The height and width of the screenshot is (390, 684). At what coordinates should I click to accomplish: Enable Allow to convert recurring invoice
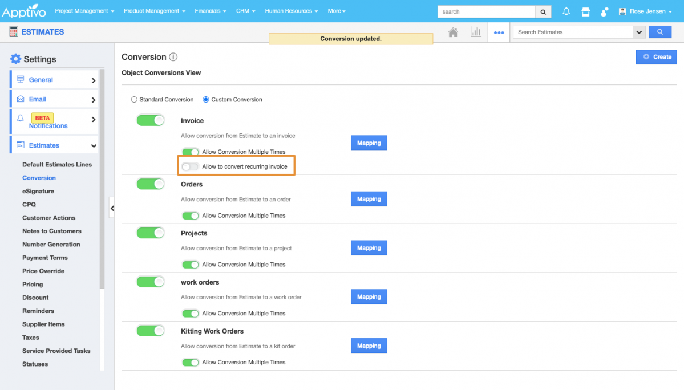coord(190,166)
